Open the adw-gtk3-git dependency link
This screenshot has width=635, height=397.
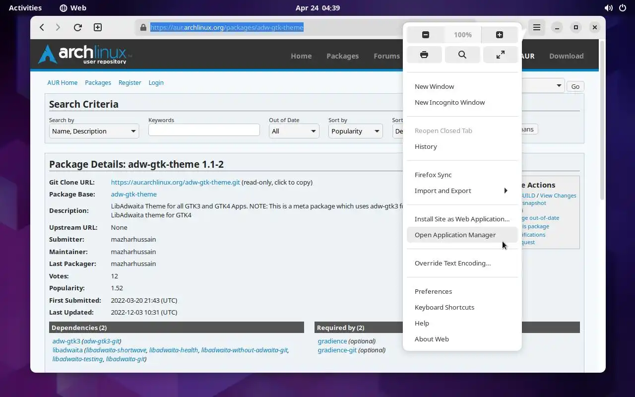point(102,341)
